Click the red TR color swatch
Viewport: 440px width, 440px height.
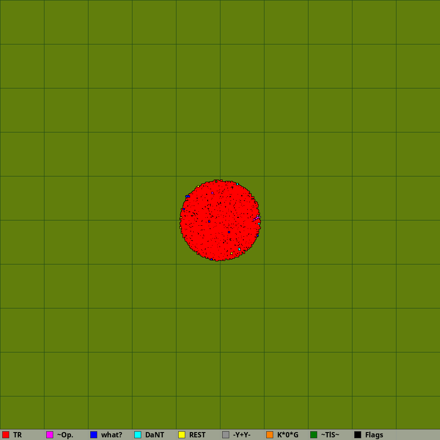[x=6, y=435]
